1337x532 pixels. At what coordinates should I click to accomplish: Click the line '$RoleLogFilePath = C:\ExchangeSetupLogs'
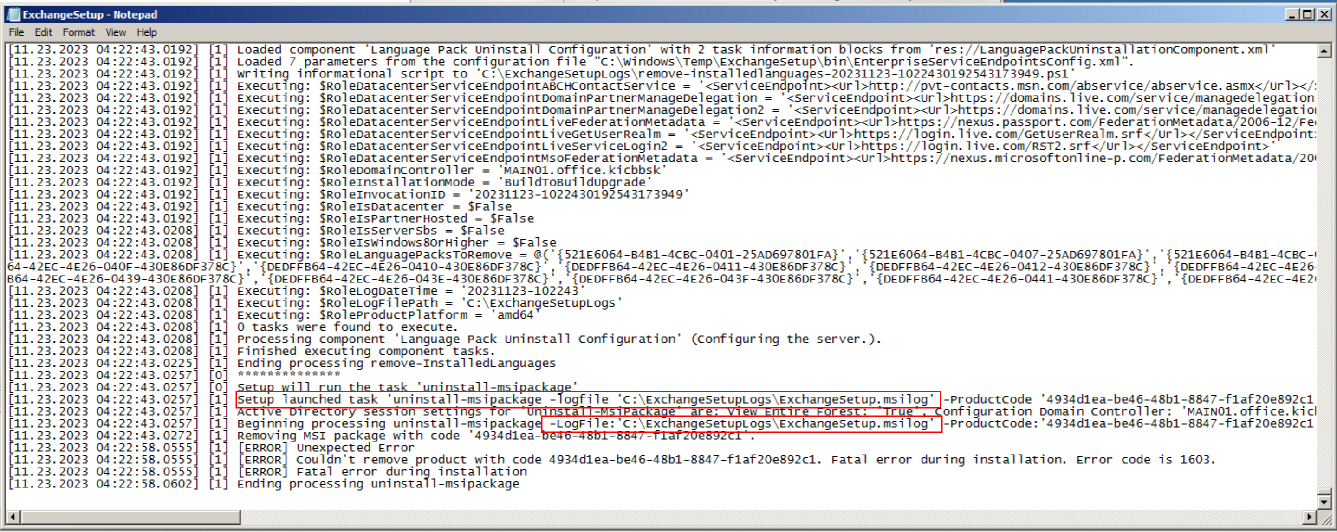tap(315, 303)
